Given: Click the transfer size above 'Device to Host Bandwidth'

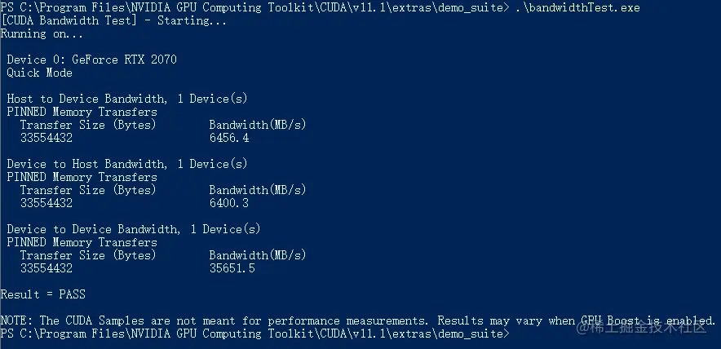Looking at the screenshot, I should click(46, 138).
